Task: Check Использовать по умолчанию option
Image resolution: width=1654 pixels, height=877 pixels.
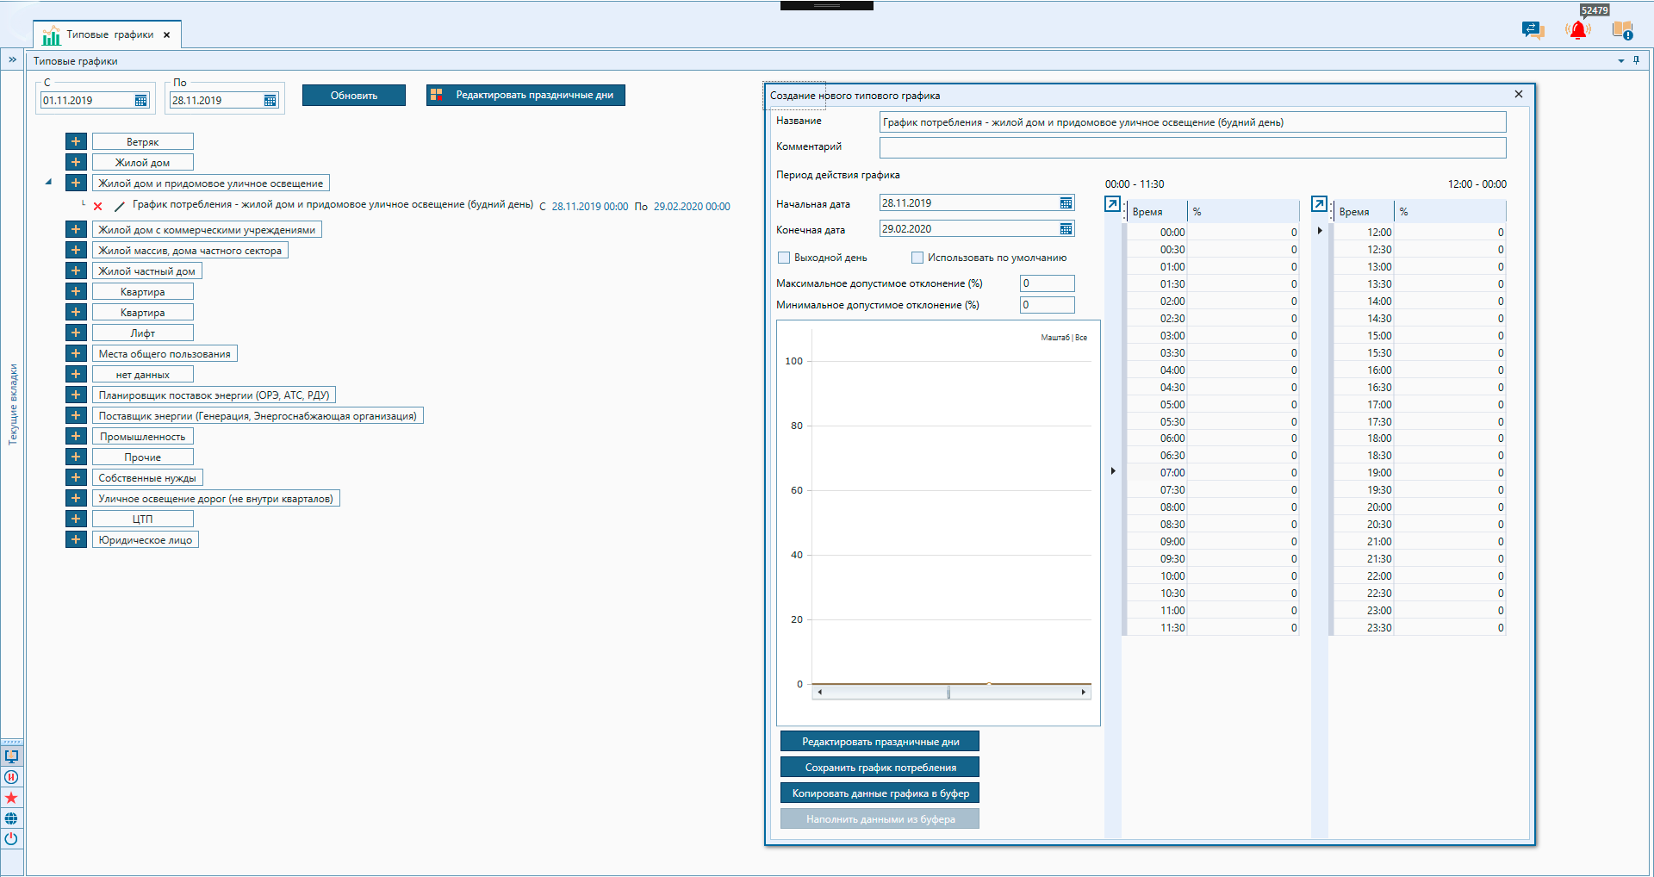Action: point(917,258)
